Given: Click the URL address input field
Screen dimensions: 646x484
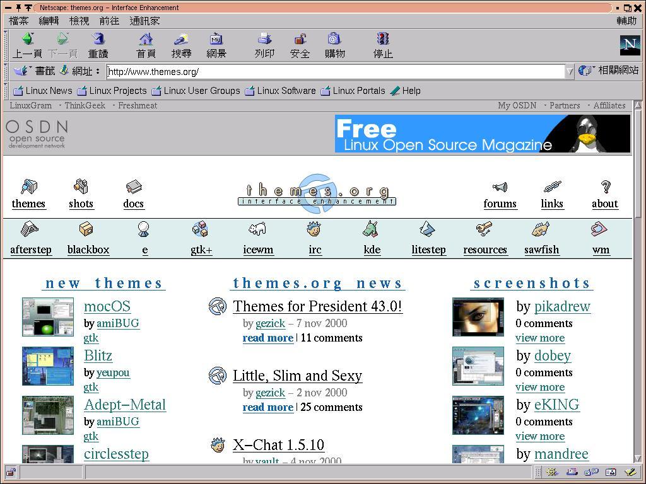Looking at the screenshot, I should [x=336, y=72].
